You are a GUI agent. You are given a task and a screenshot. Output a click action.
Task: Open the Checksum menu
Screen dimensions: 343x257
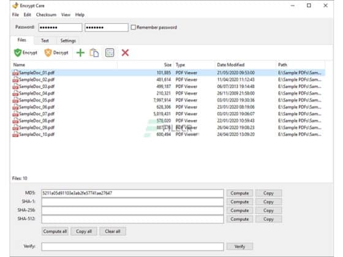pyautogui.click(x=46, y=15)
